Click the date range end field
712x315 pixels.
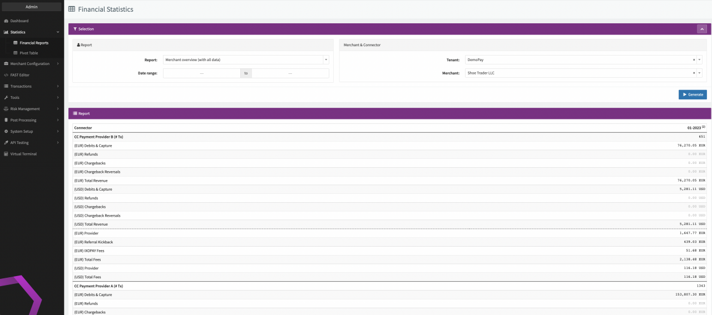coord(290,73)
